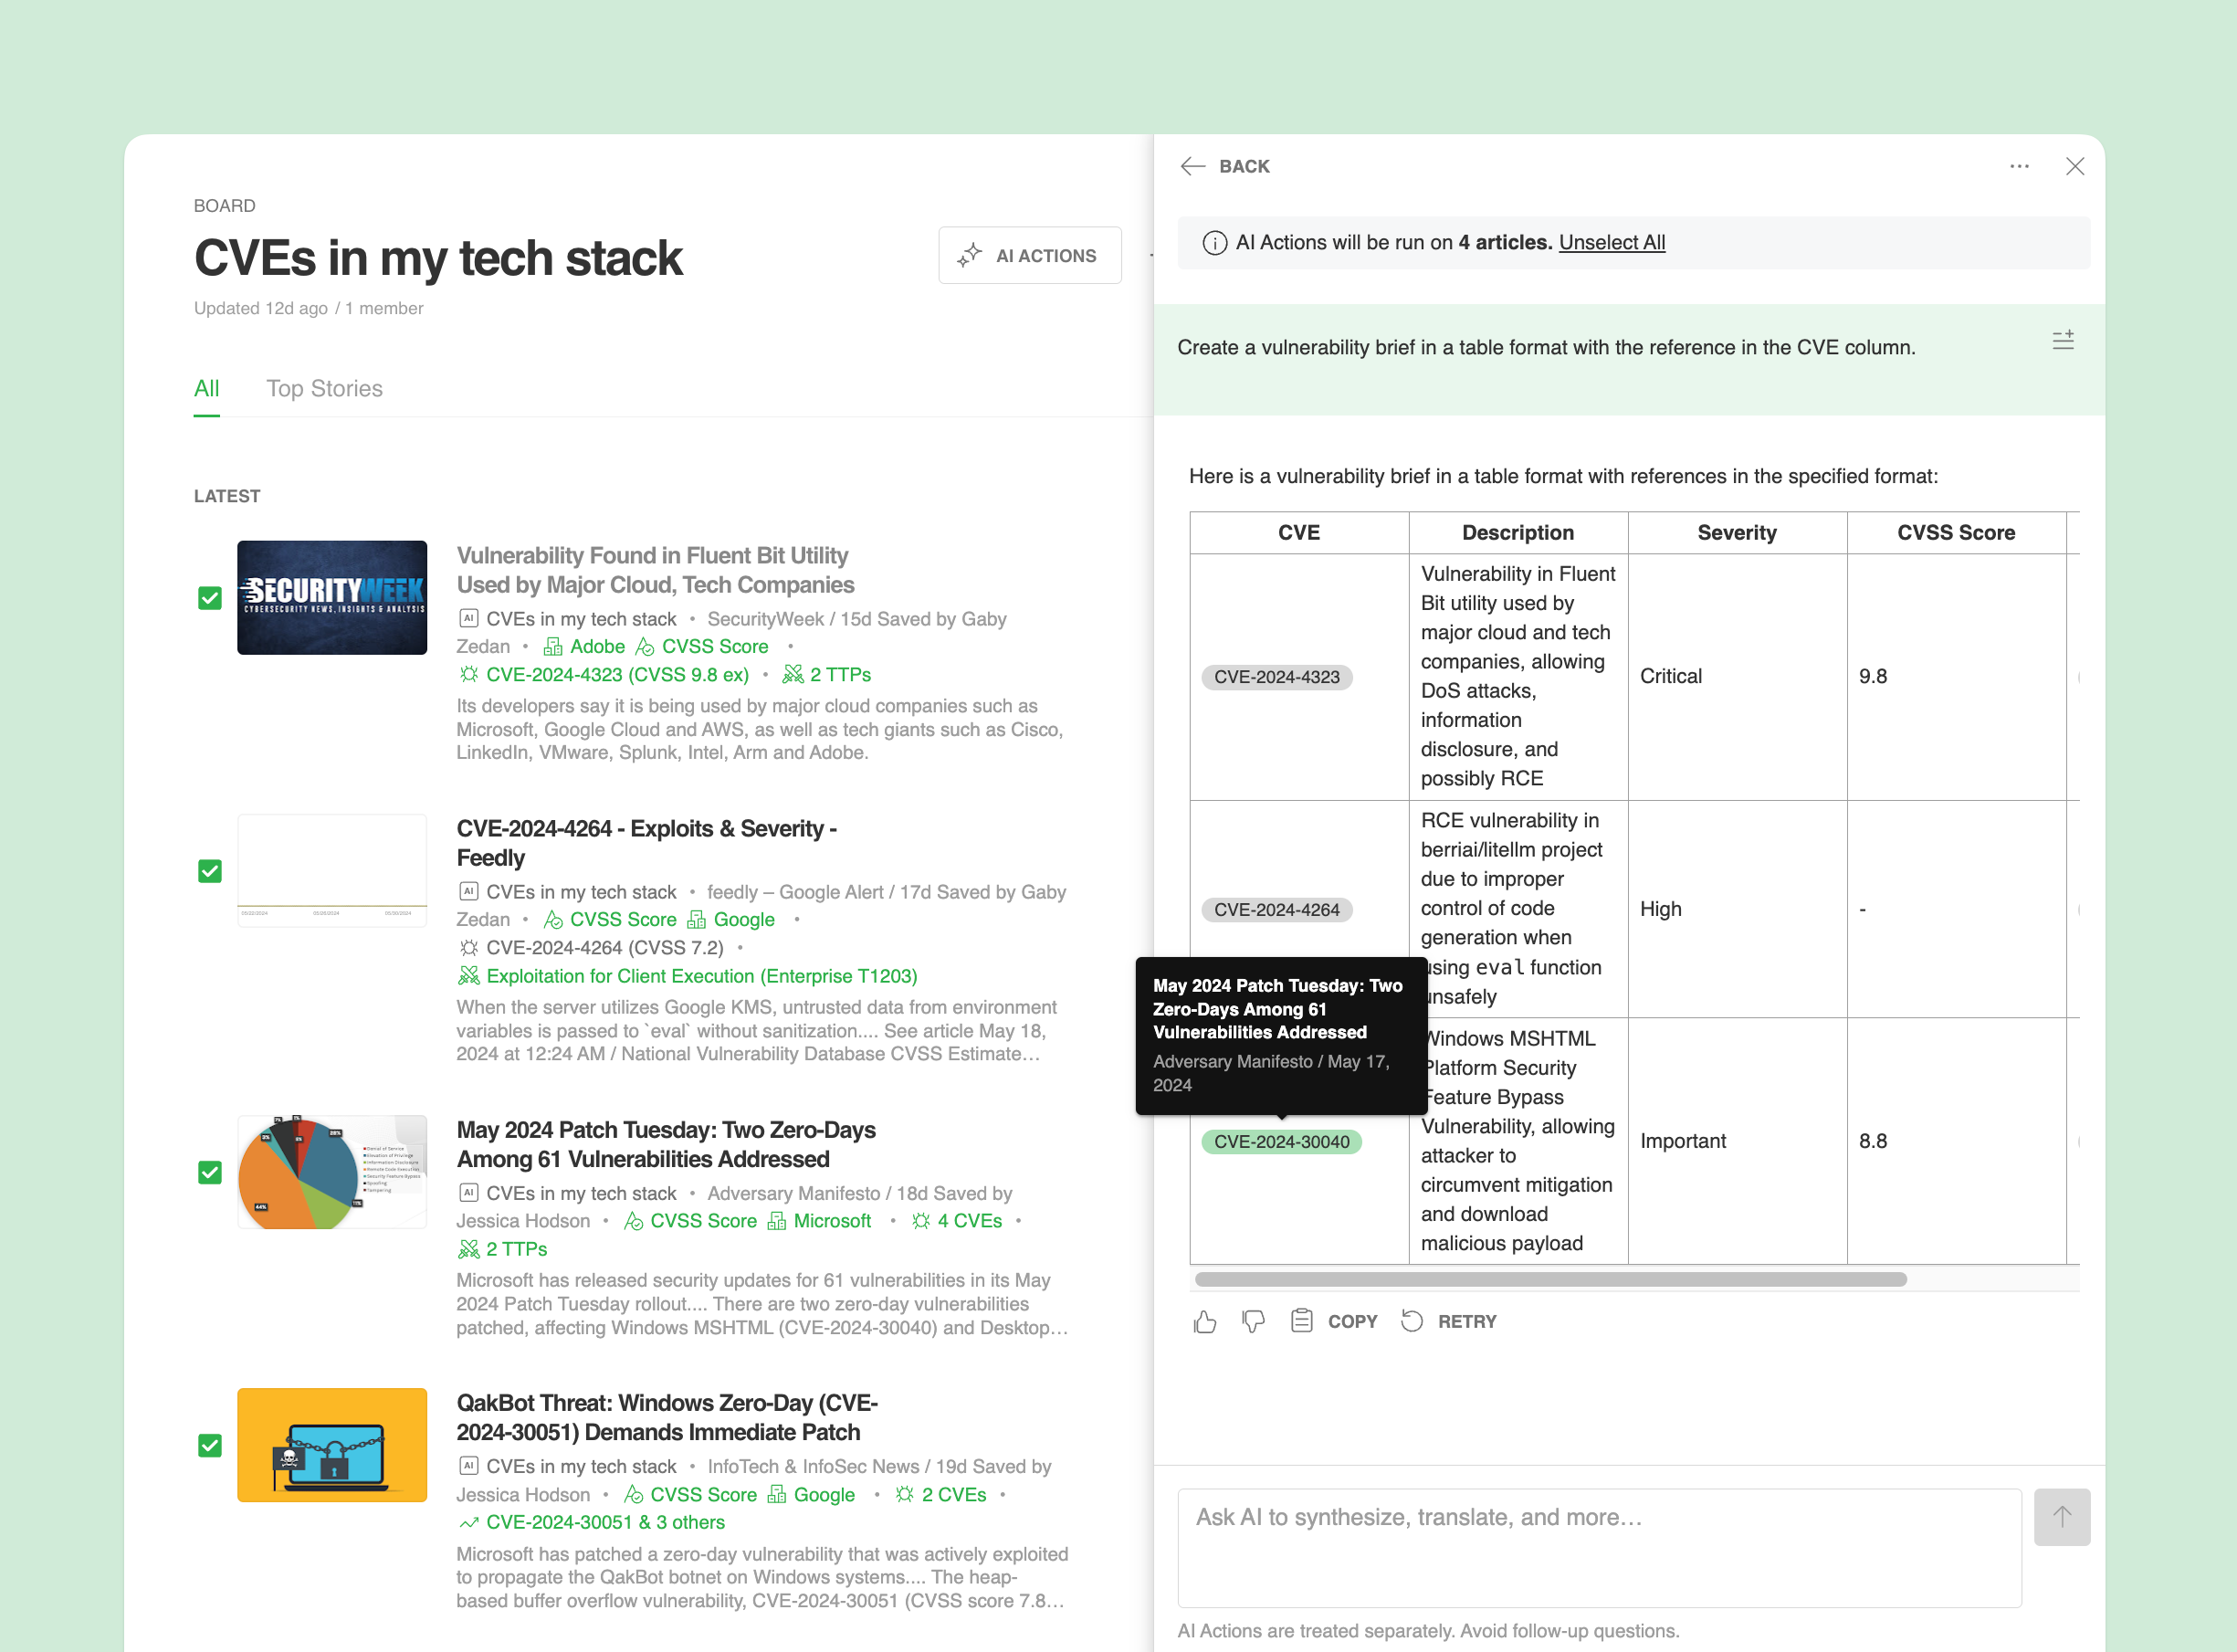Image resolution: width=2237 pixels, height=1652 pixels.
Task: Click Exploitation for Client Execution (Enterprise T1203)
Action: coord(688,976)
